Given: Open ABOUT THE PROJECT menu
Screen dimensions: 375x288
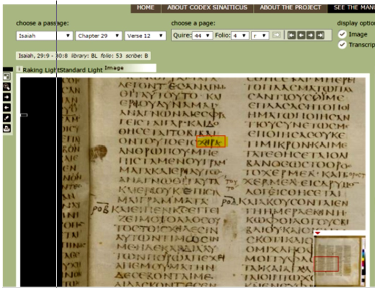Looking at the screenshot, I should pyautogui.click(x=291, y=7).
